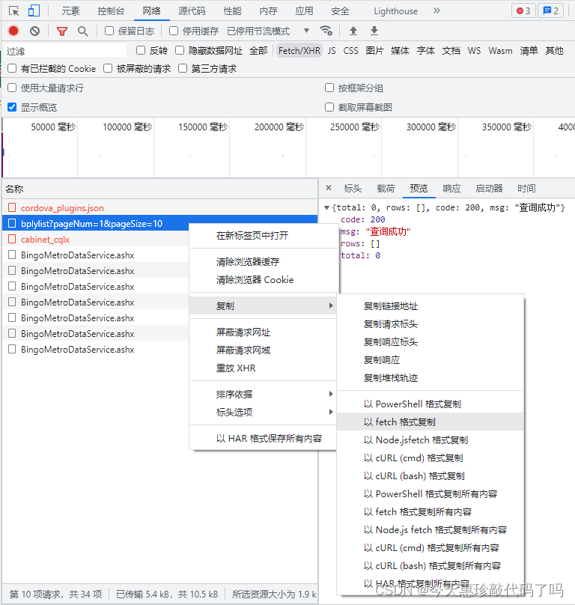This screenshot has height=605, width=575.
Task: Click 在新标签页中打开 menu item
Action: pyautogui.click(x=264, y=235)
